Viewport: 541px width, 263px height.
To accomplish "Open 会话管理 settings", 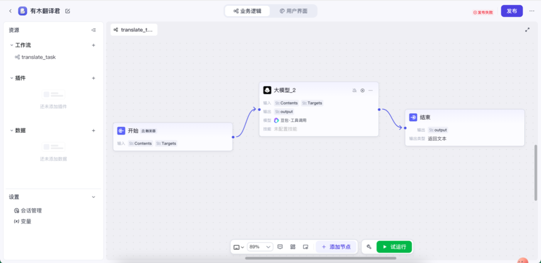I will pyautogui.click(x=28, y=211).
